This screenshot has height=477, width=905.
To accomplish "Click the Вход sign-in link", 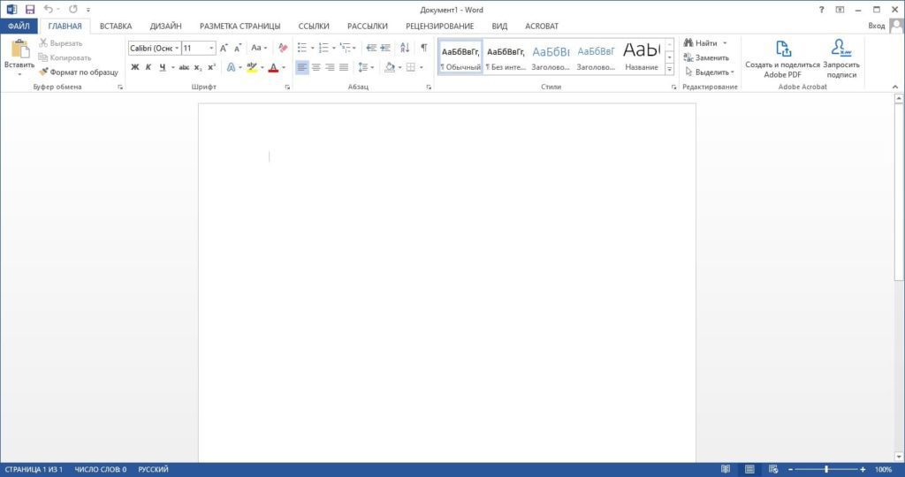I will (x=876, y=26).
